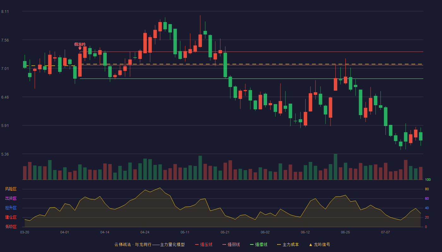Click the 8.11 price axis label
Image resolution: width=442 pixels, height=252 pixels.
pos(5,12)
